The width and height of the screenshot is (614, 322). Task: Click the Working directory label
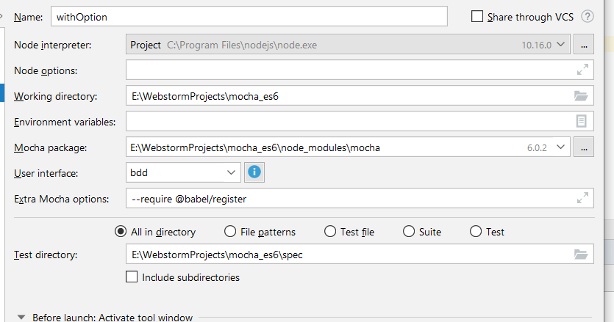[x=55, y=96]
